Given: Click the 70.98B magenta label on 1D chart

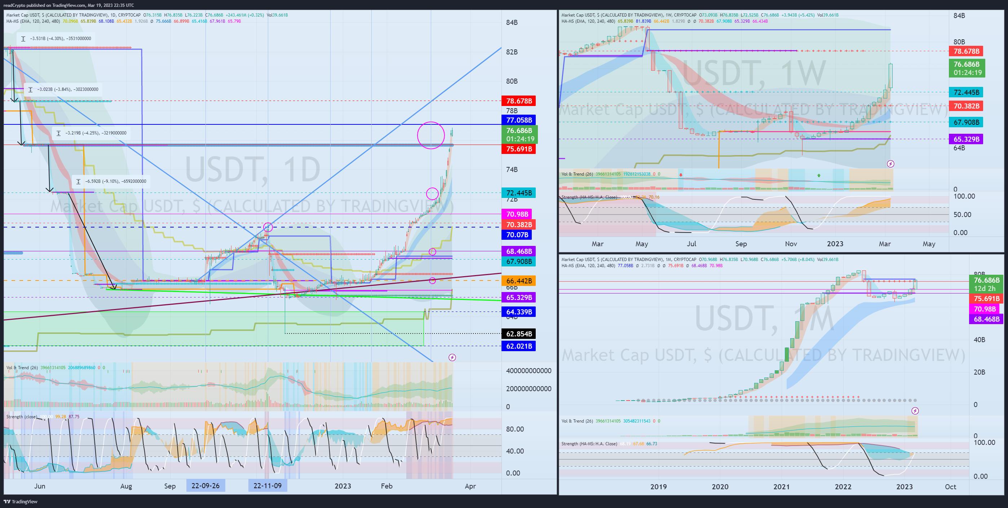Looking at the screenshot, I should coord(517,214).
